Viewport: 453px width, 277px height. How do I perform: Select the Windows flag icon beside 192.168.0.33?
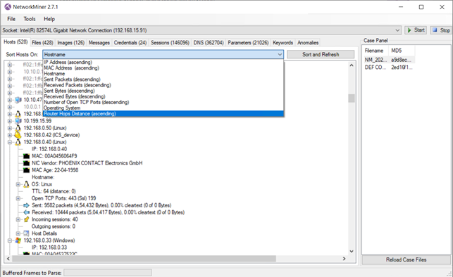18,240
